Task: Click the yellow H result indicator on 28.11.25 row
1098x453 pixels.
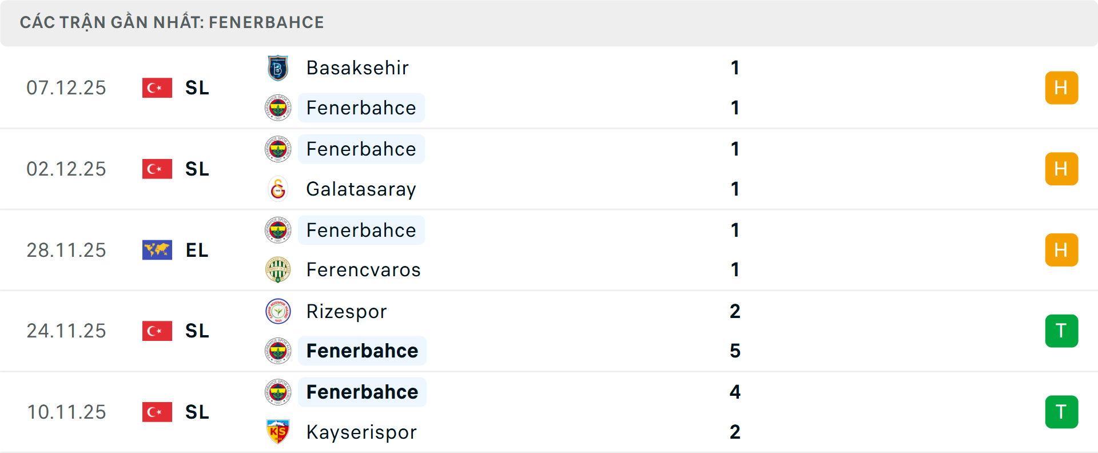Action: [1061, 249]
